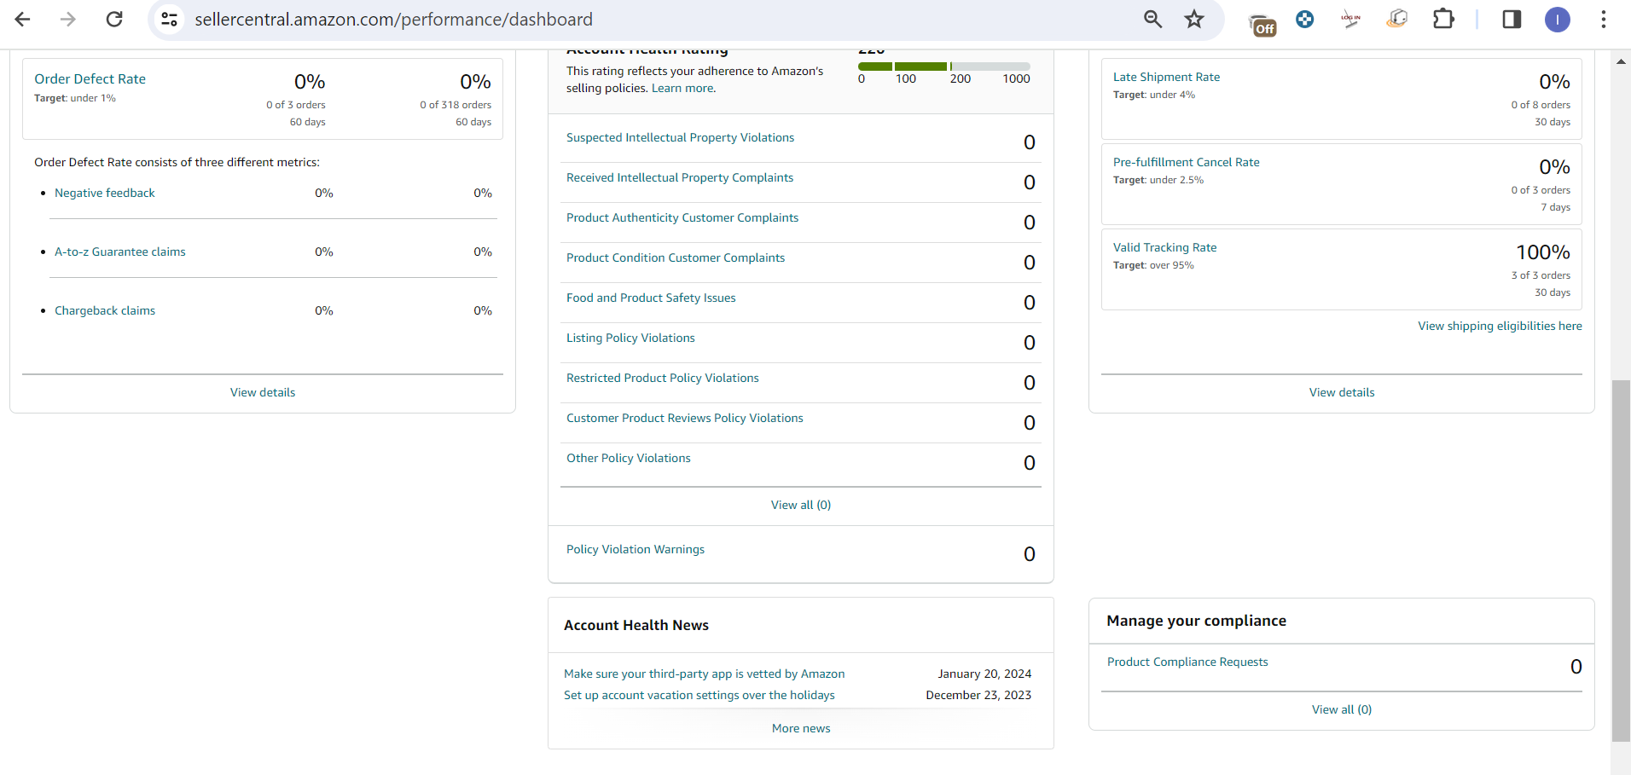Open Listing Policy Violations
This screenshot has width=1631, height=775.
pos(630,338)
